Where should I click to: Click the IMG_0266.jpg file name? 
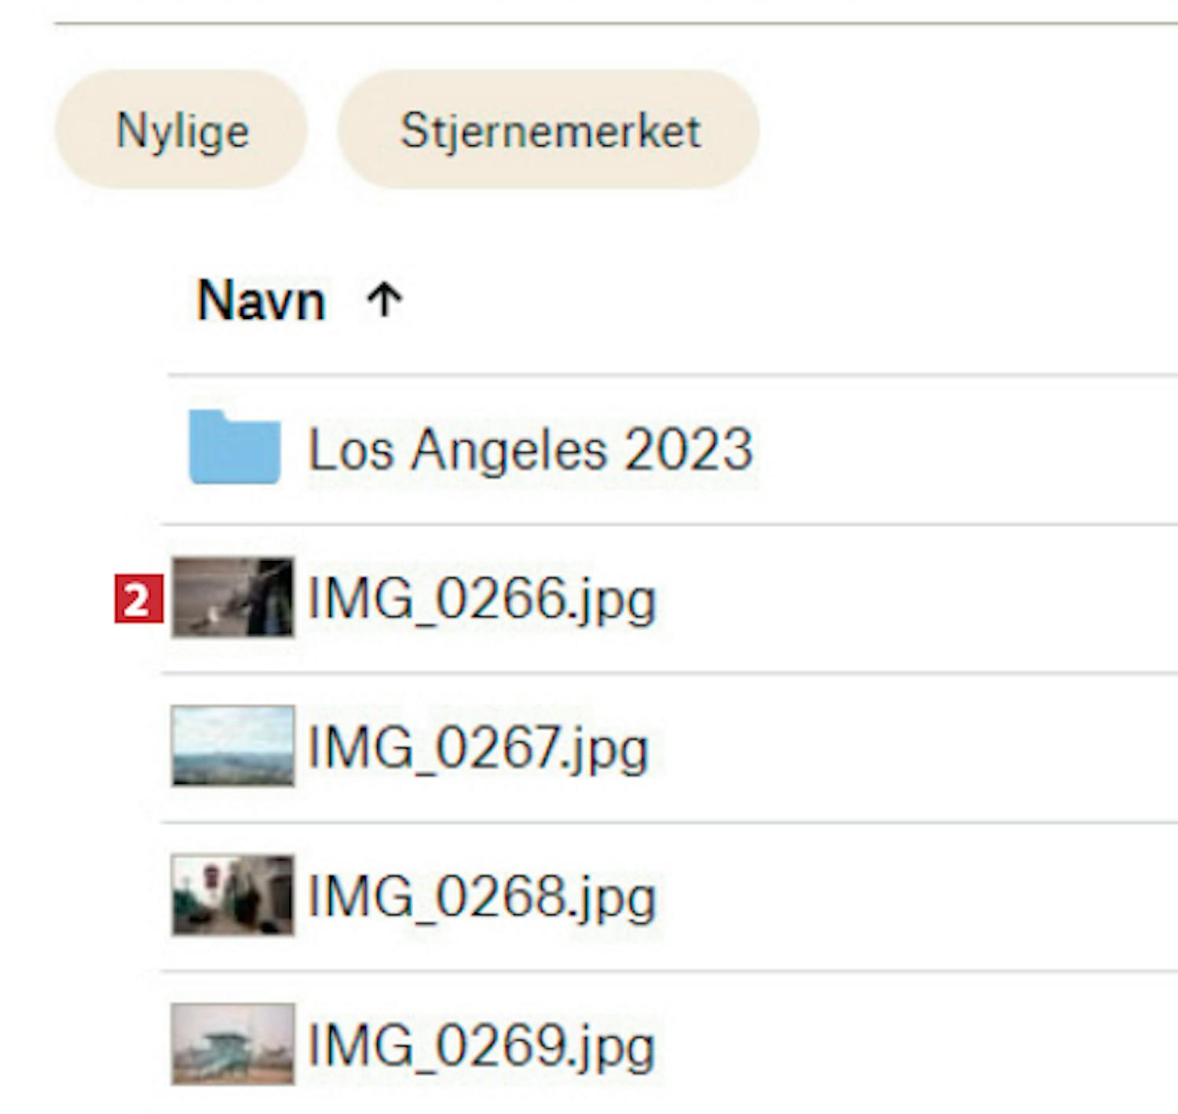click(481, 599)
